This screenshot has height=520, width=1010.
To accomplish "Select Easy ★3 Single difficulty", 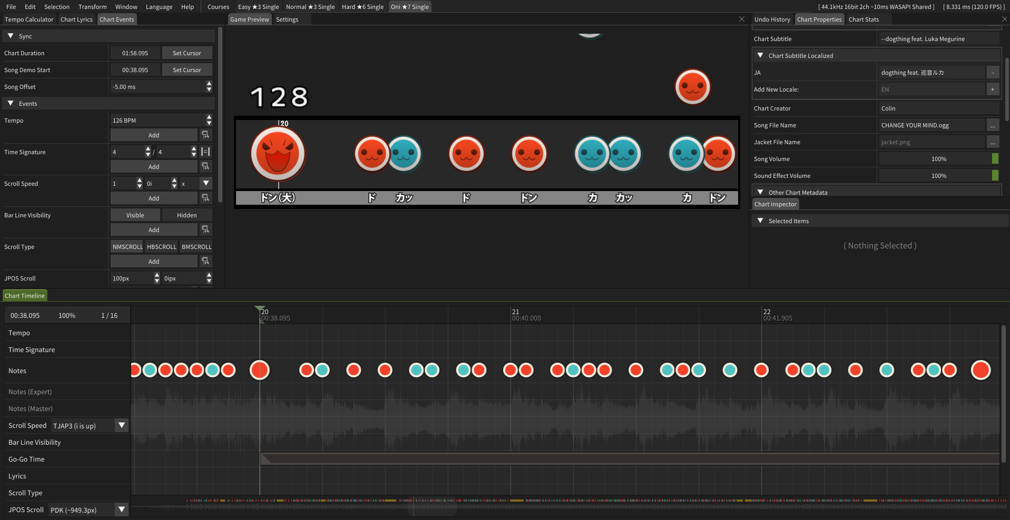I will point(258,7).
